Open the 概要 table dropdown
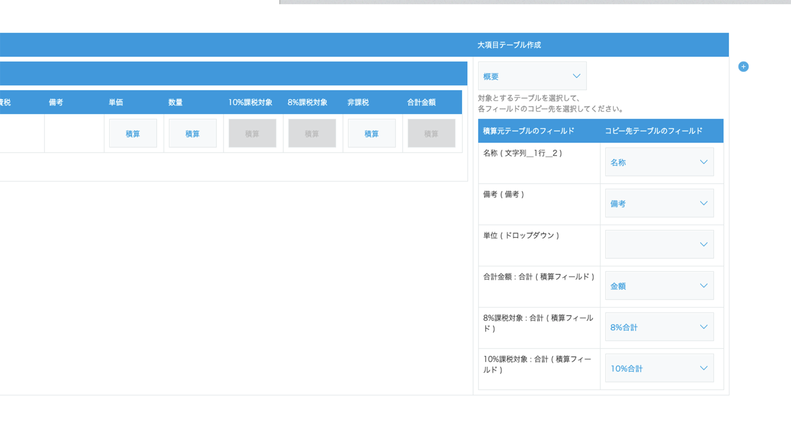Screen dimensions: 791x445 tap(532, 76)
